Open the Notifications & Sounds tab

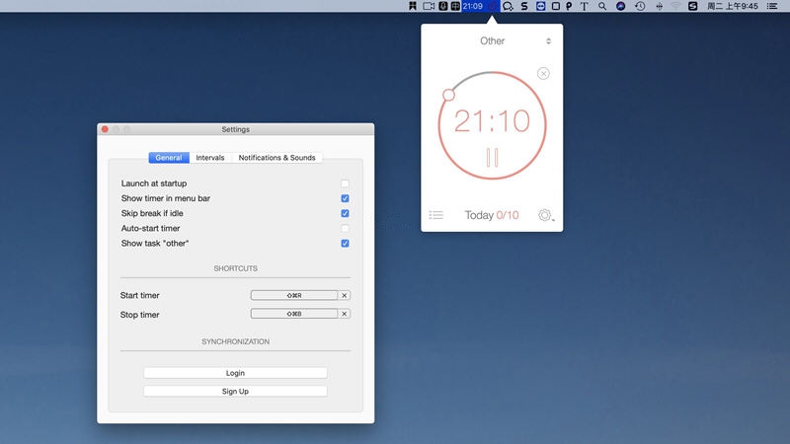(x=276, y=158)
